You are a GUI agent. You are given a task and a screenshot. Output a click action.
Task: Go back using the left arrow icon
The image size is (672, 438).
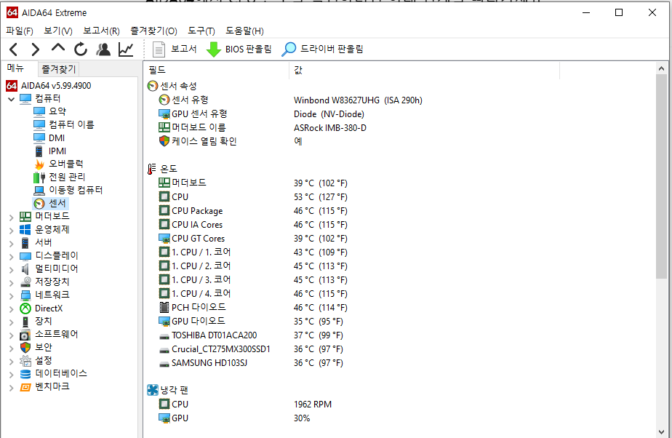click(14, 49)
